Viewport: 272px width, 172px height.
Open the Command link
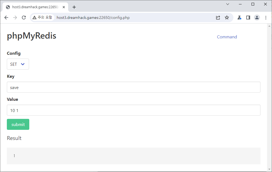tap(227, 37)
